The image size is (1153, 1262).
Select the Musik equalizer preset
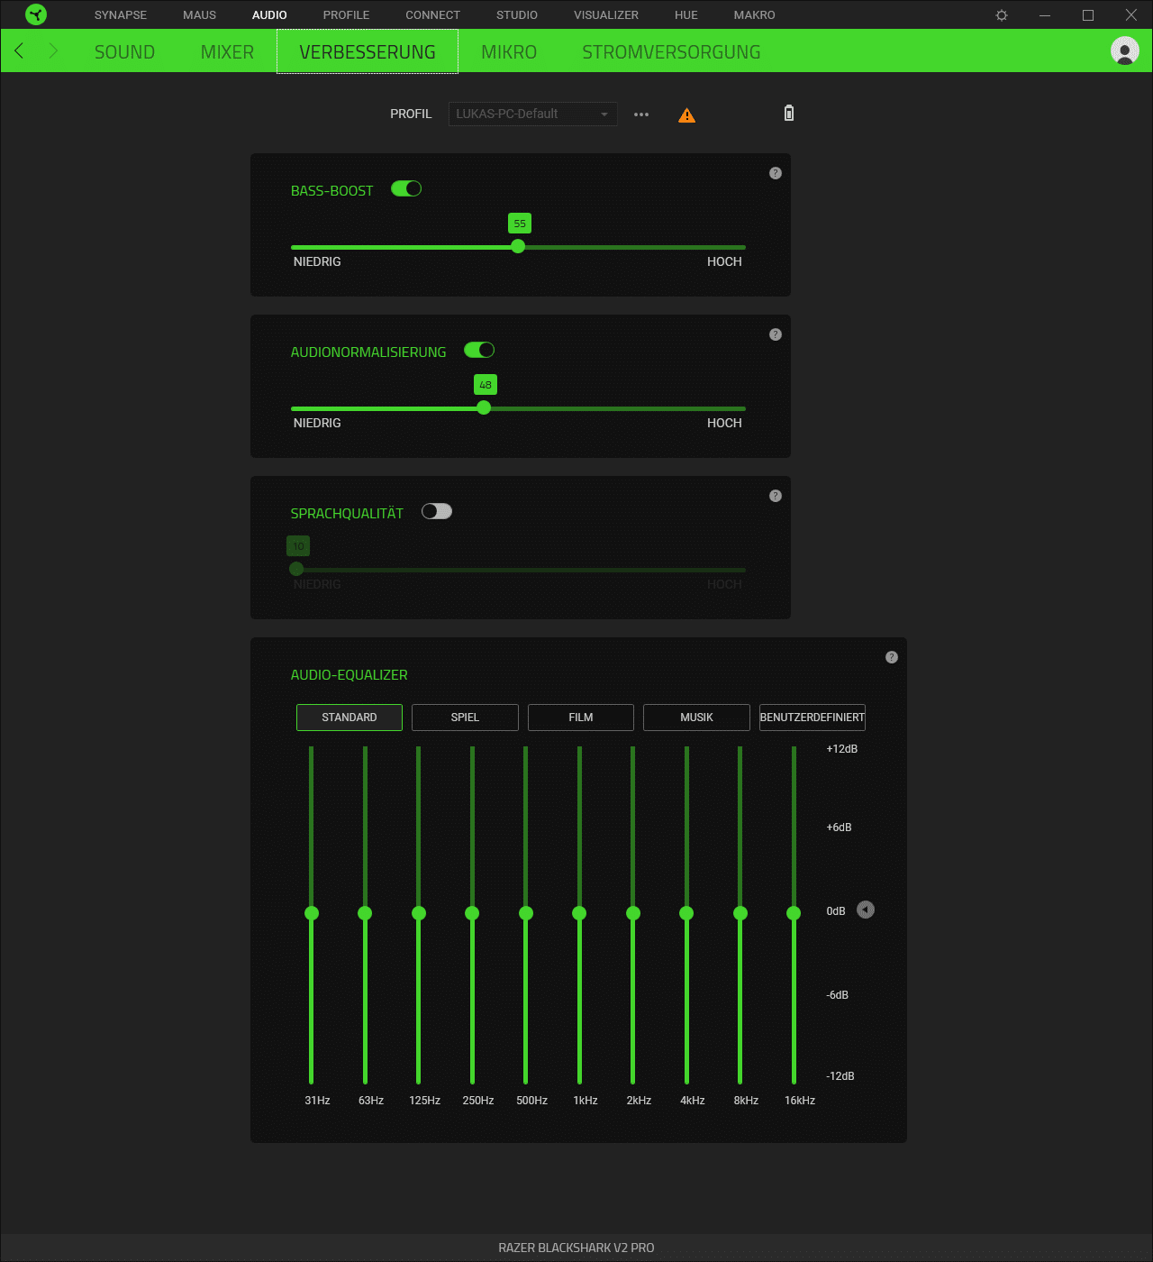(x=695, y=717)
